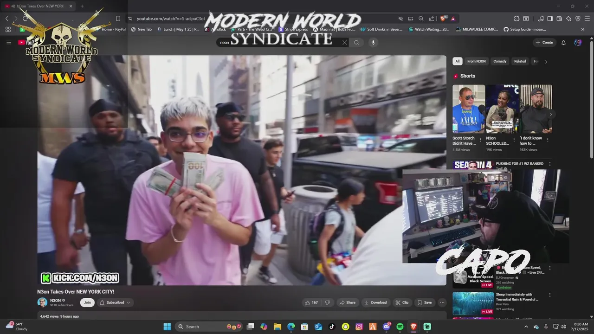
Task: Click the Join channel button
Action: click(87, 302)
